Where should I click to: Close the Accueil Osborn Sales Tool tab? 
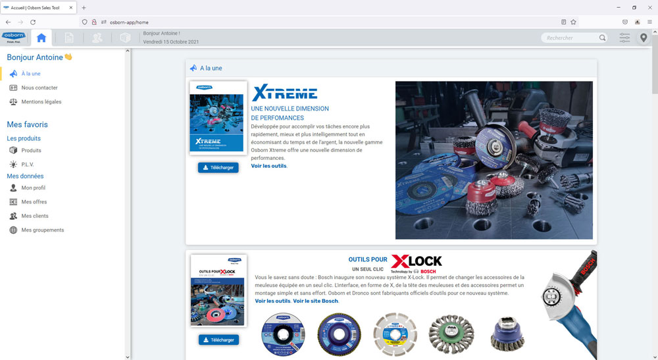click(71, 7)
